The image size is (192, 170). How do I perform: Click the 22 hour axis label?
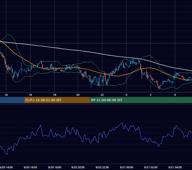point(102,95)
